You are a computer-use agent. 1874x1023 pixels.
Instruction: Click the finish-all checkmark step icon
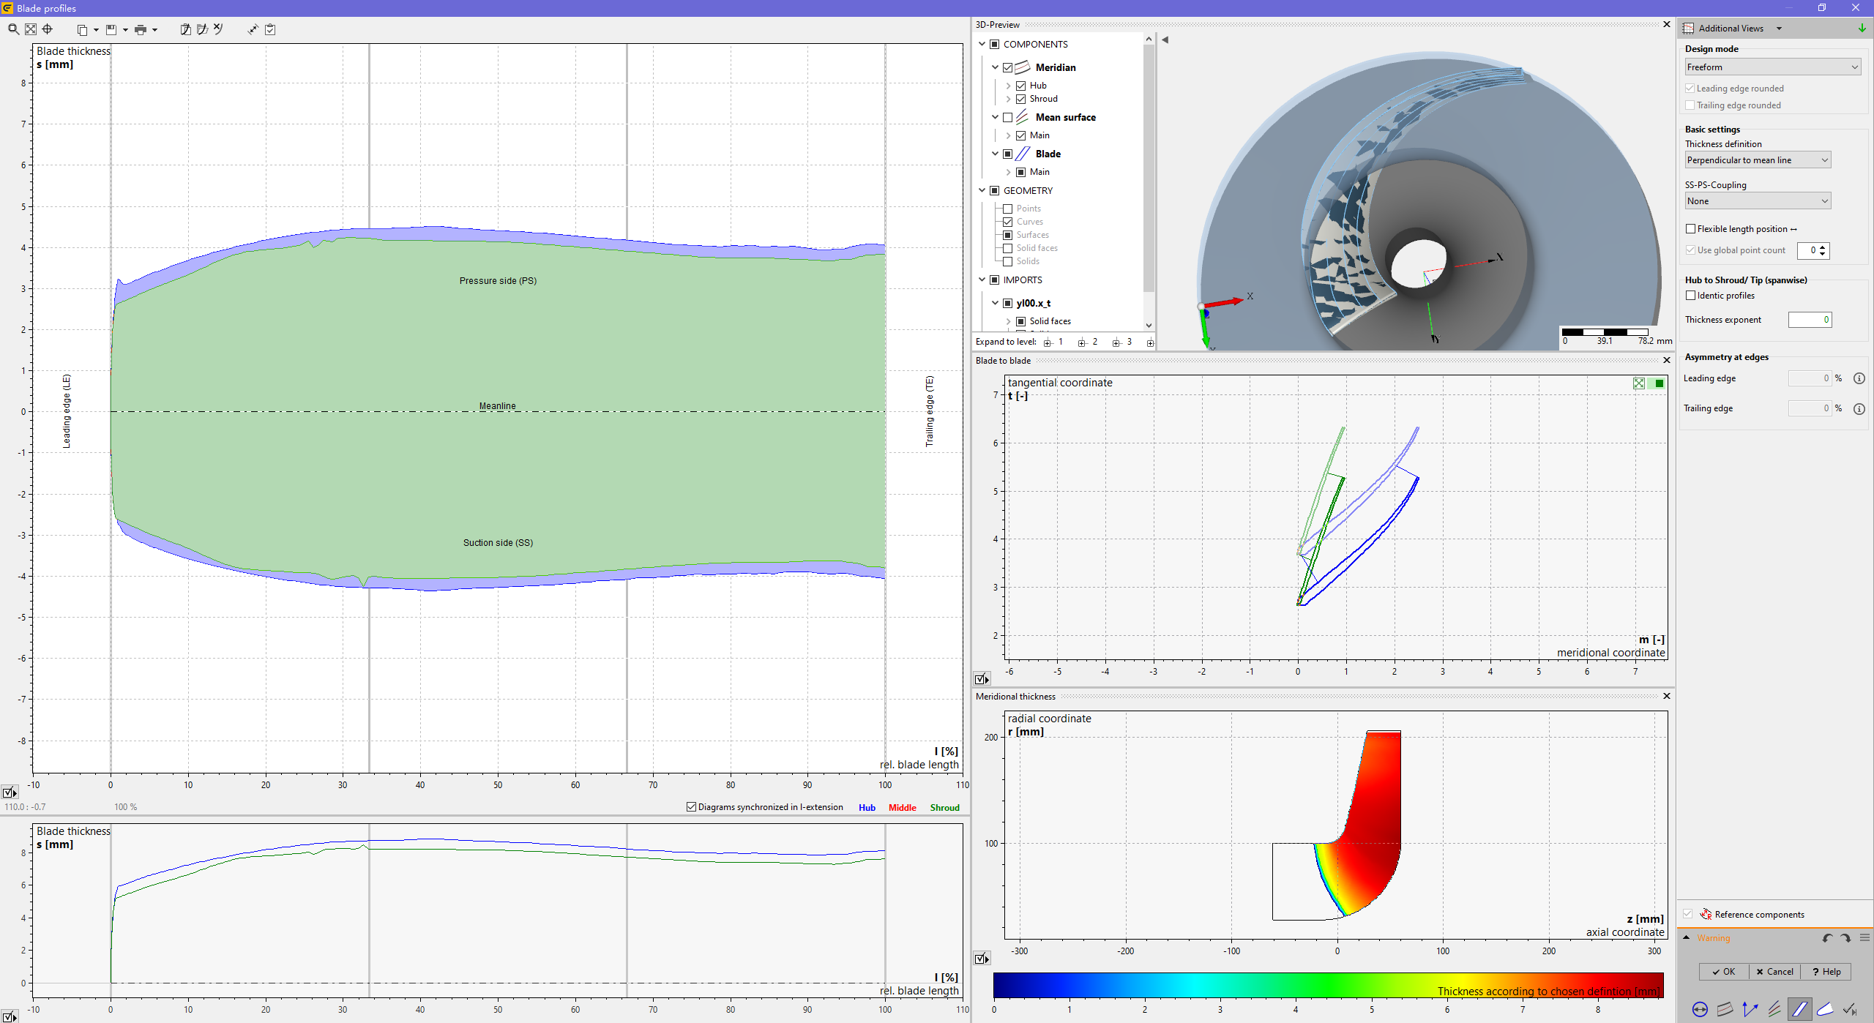[x=1850, y=1009]
